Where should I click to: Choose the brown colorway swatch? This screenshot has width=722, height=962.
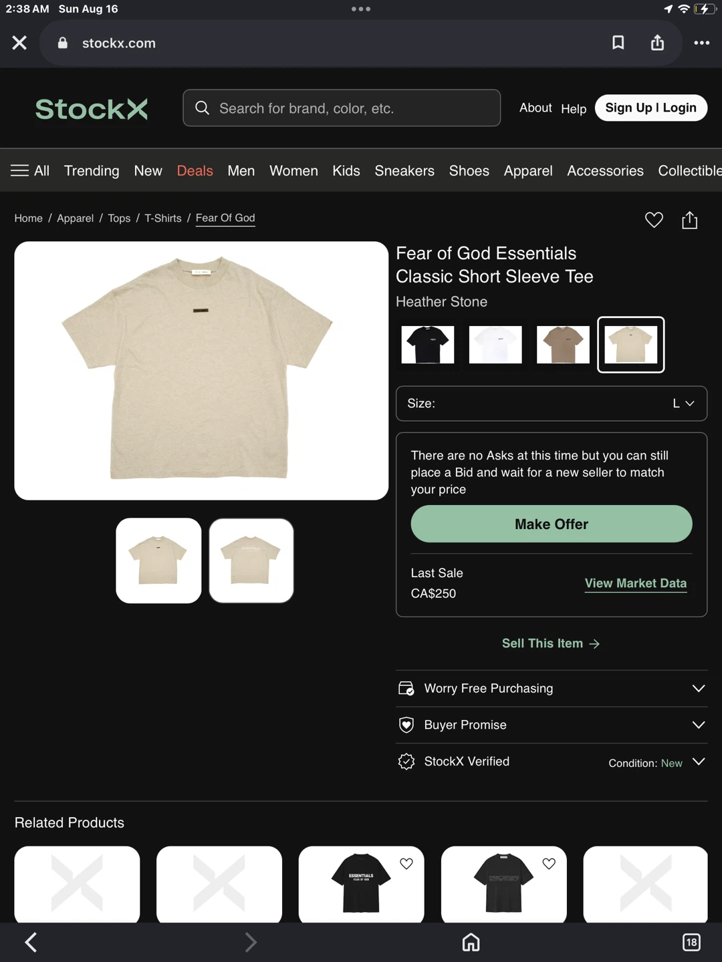[x=563, y=345]
